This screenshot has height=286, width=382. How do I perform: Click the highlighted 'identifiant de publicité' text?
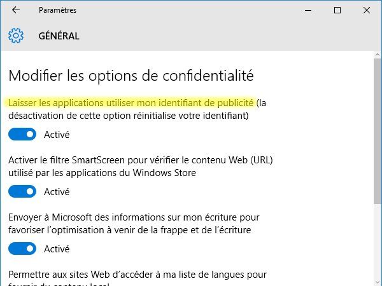[206, 103]
